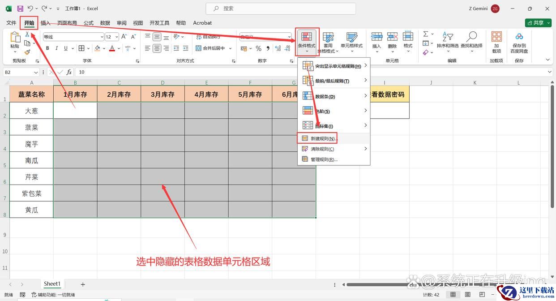Expand the font name dropdown
This screenshot has height=301, width=556.
click(101, 37)
